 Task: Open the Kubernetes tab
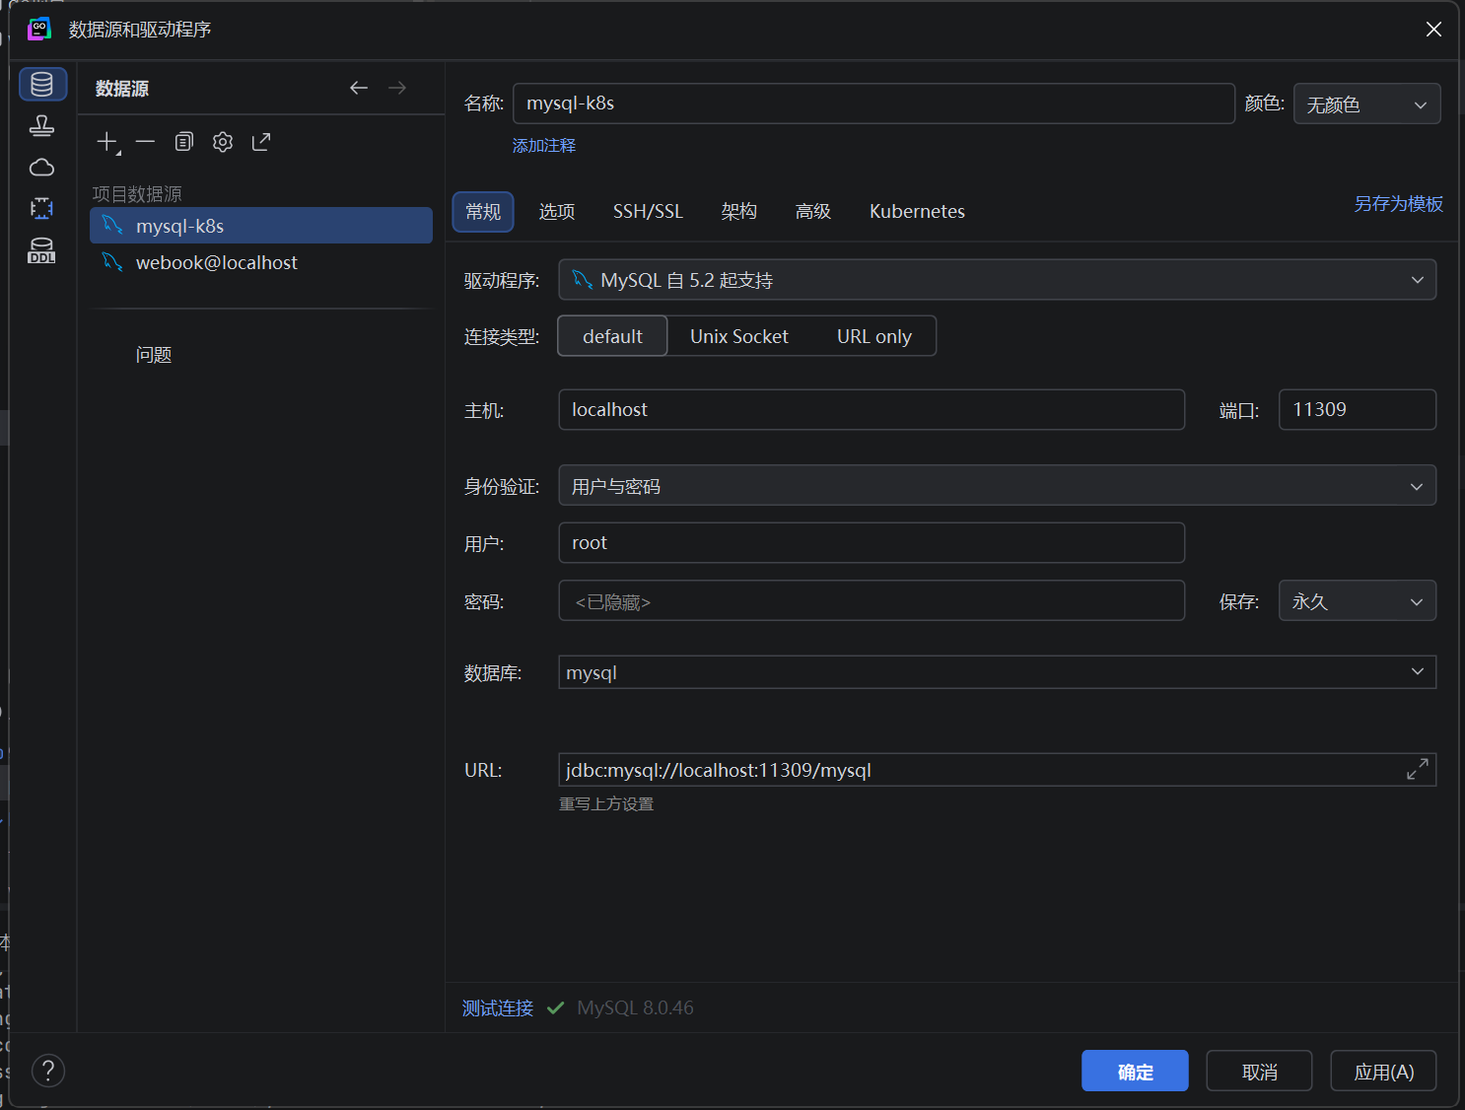coord(917,212)
